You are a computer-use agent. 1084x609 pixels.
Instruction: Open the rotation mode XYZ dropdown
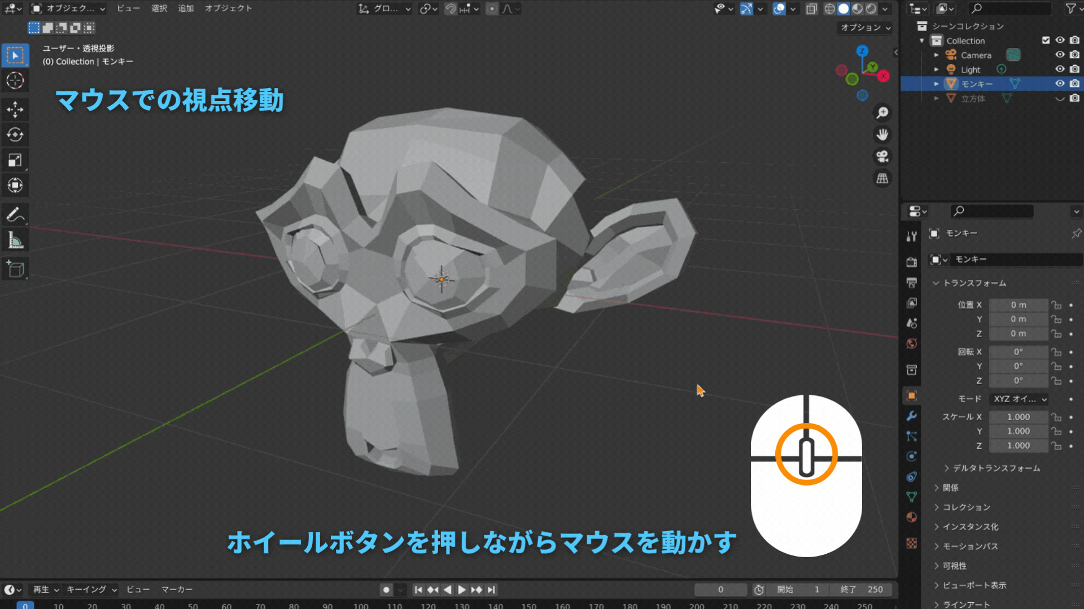coord(1019,399)
